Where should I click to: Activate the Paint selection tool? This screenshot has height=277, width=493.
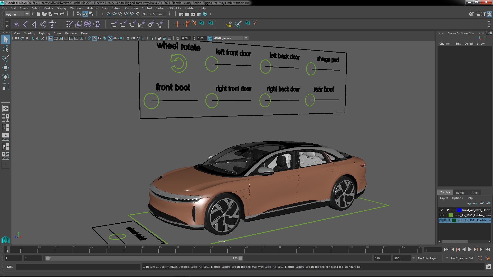click(6, 58)
